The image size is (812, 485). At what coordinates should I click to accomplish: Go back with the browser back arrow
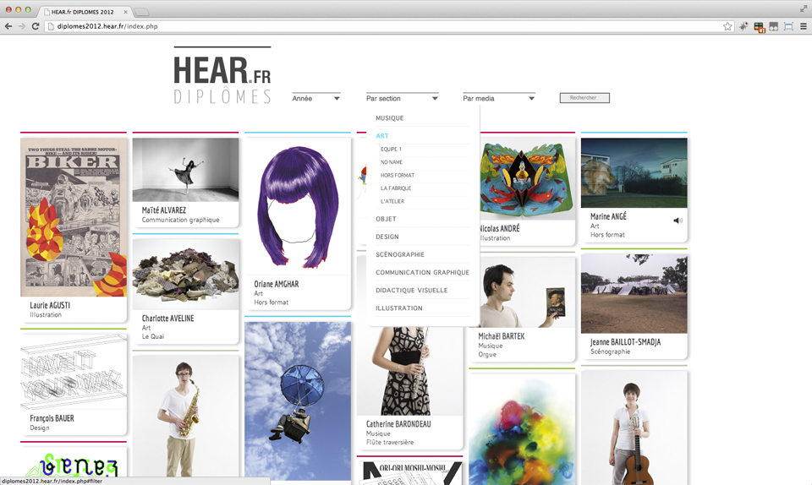pos(8,26)
